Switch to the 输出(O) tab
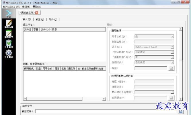191x115 pixels. coord(40,20)
